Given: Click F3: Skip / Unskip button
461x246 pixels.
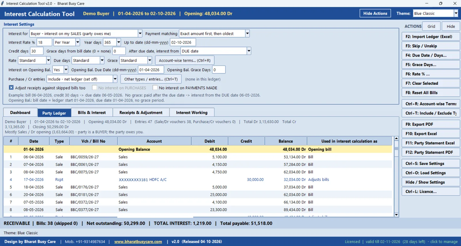Looking at the screenshot, I should 431,46.
